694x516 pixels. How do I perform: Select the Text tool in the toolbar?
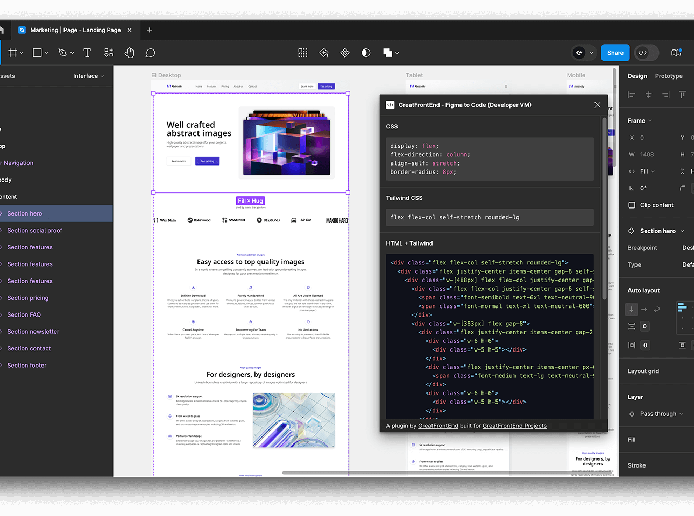(x=87, y=53)
